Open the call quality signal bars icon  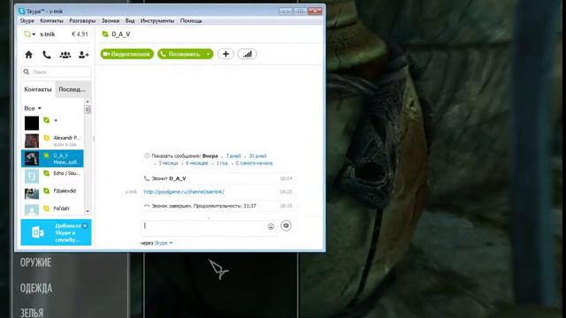click(x=248, y=54)
